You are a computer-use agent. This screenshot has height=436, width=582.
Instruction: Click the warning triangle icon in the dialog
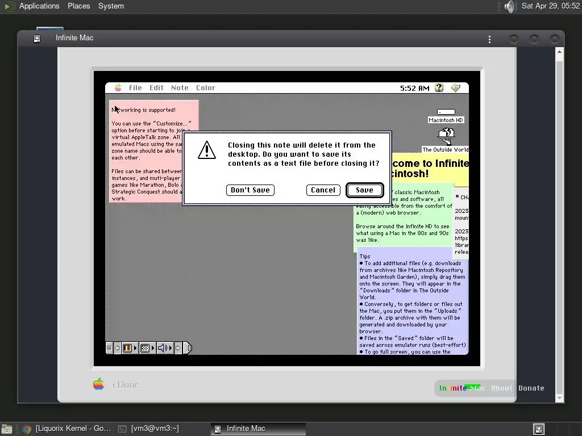[x=207, y=150]
